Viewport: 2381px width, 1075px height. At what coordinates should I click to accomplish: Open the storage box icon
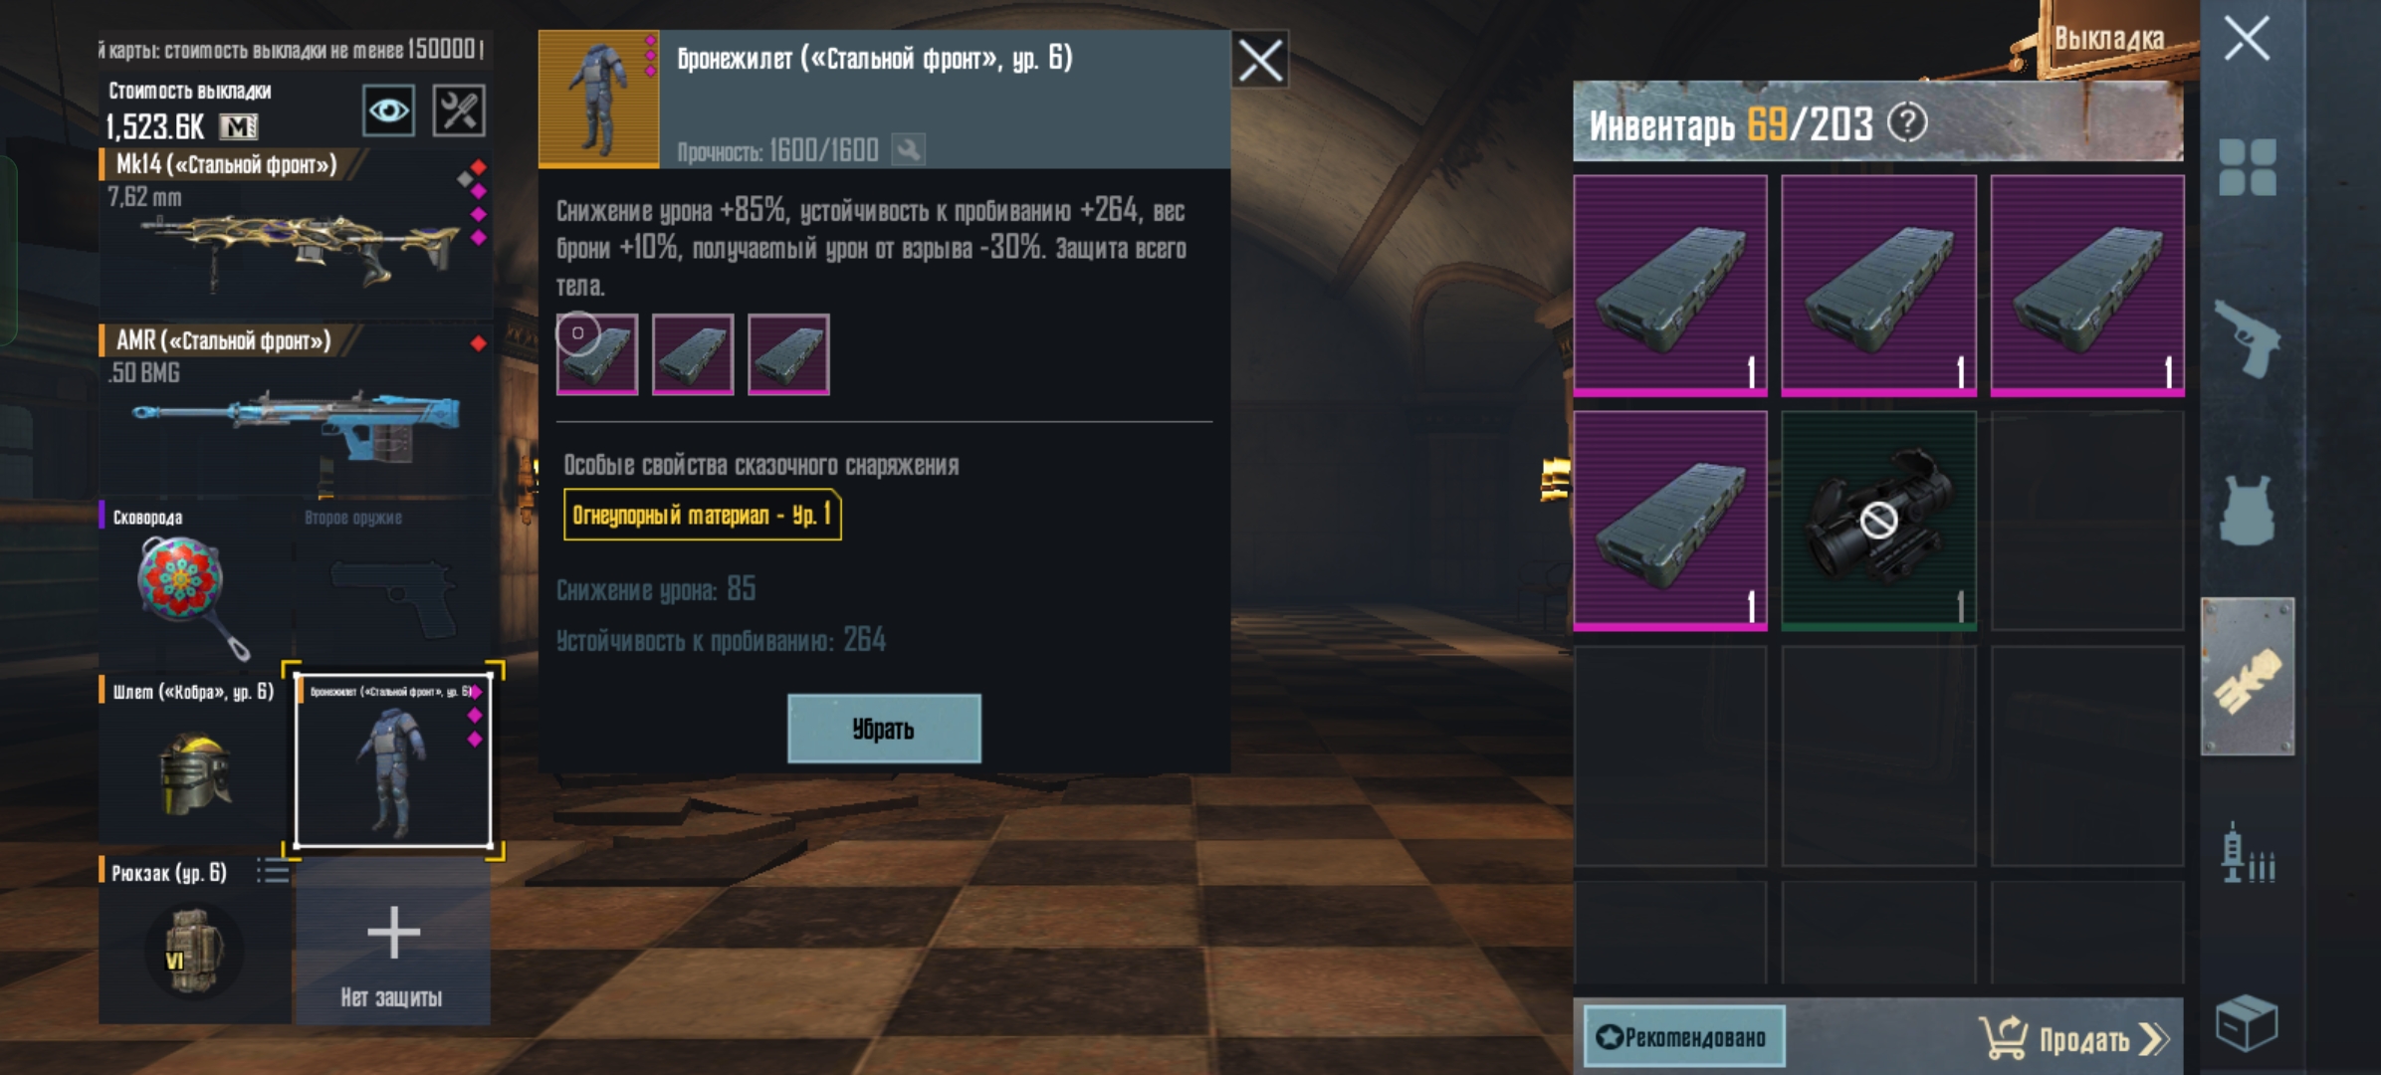pos(2247,1023)
